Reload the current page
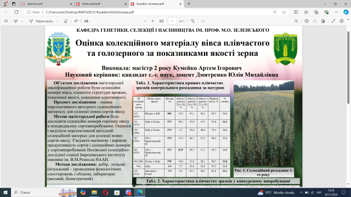The height and width of the screenshot is (197, 351). [x=16, y=12]
